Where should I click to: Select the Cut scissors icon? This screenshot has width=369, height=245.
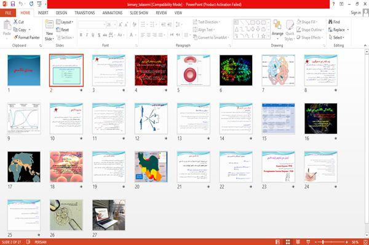[x=15, y=22]
